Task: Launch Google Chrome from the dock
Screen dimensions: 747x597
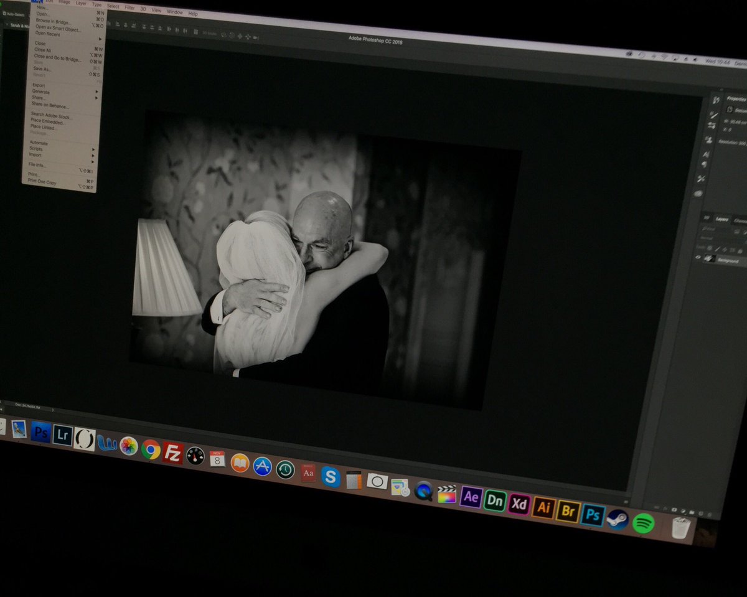Action: pos(151,449)
